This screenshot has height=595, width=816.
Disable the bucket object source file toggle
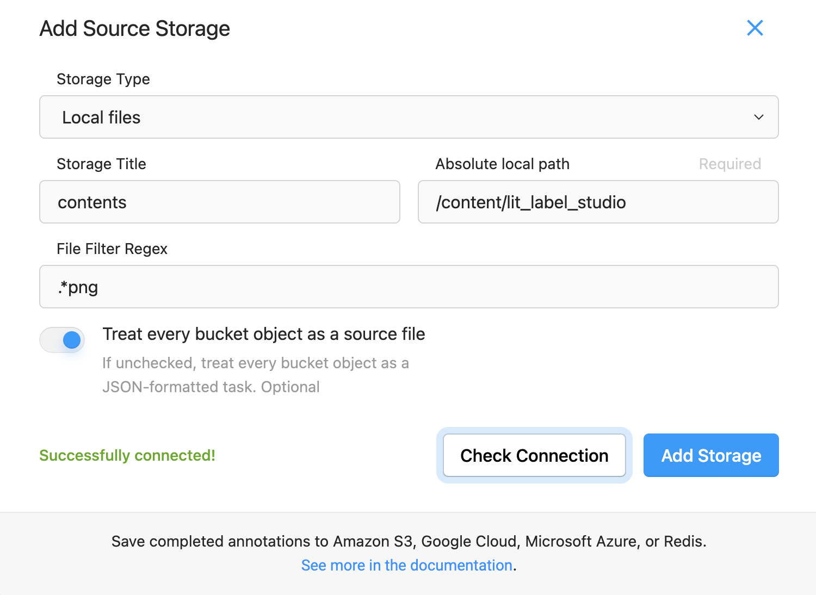click(62, 340)
